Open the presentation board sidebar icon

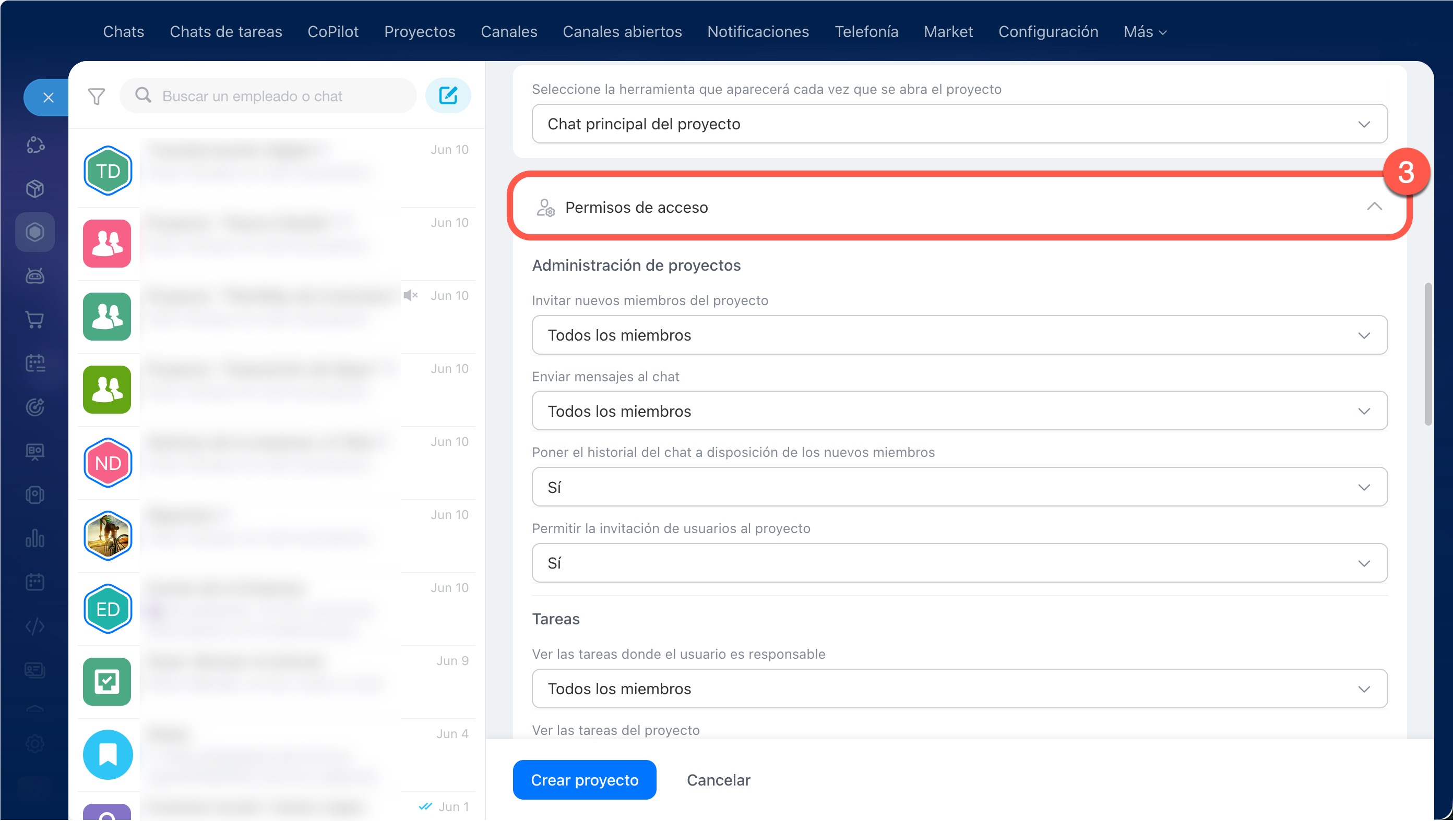coord(35,451)
